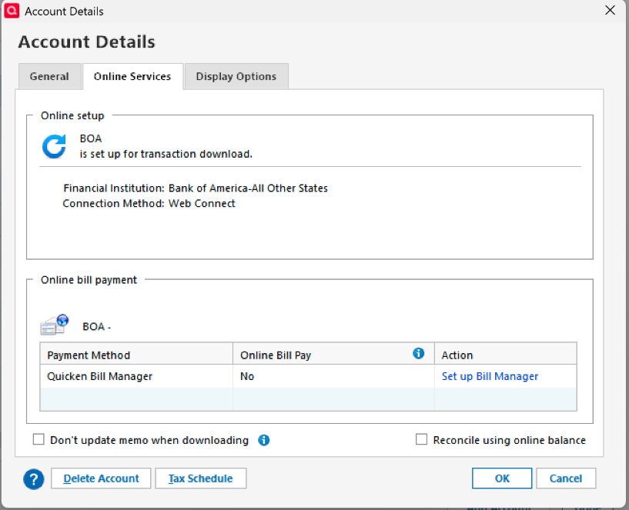Toggle Reconcile using online balance checkbox
Viewport: 629px width, 510px height.
(x=421, y=440)
